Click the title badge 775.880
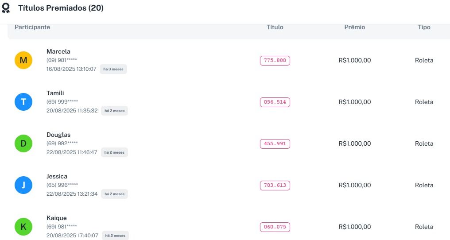Image resolution: width=450 pixels, height=240 pixels. pyautogui.click(x=275, y=61)
